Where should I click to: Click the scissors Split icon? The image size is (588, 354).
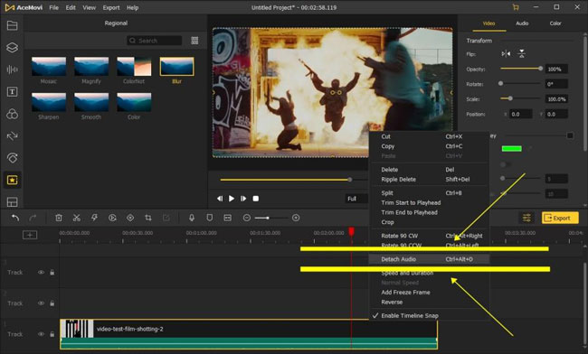pyautogui.click(x=77, y=218)
